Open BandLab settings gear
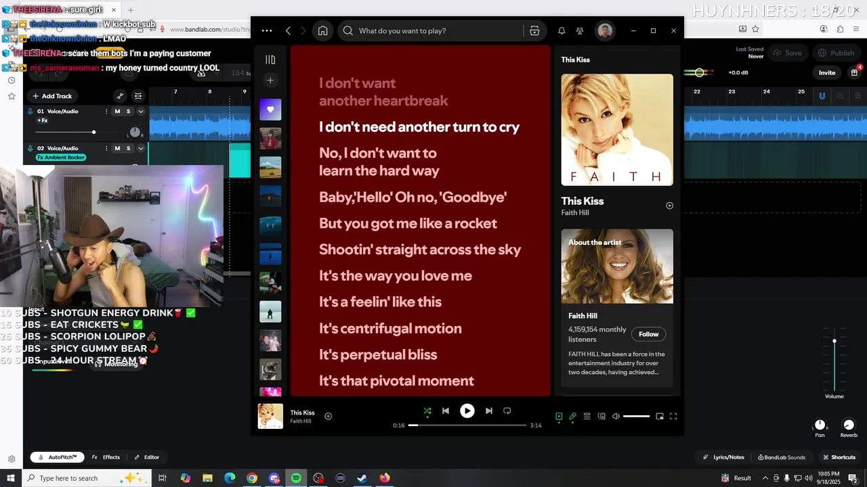Viewport: 867px width, 487px height. [x=12, y=459]
